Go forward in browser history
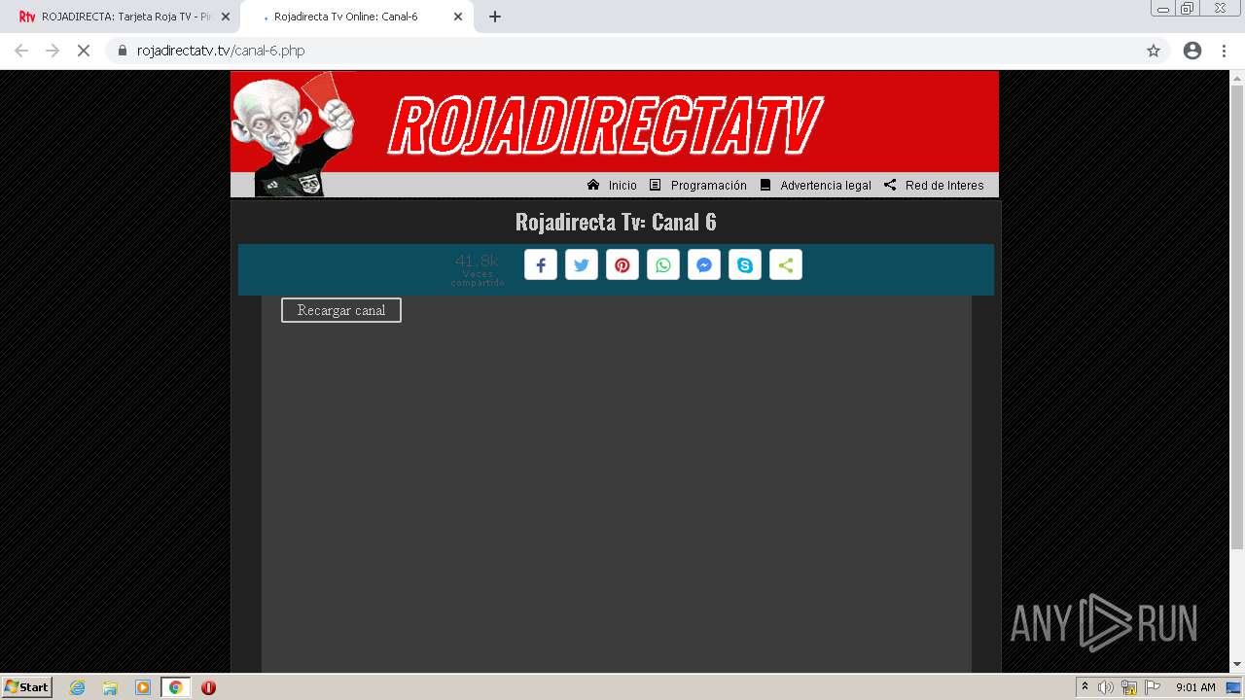The height and width of the screenshot is (700, 1245). coord(53,51)
